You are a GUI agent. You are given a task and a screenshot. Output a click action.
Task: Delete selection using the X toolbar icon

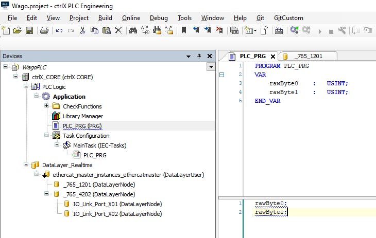[x=118, y=30]
